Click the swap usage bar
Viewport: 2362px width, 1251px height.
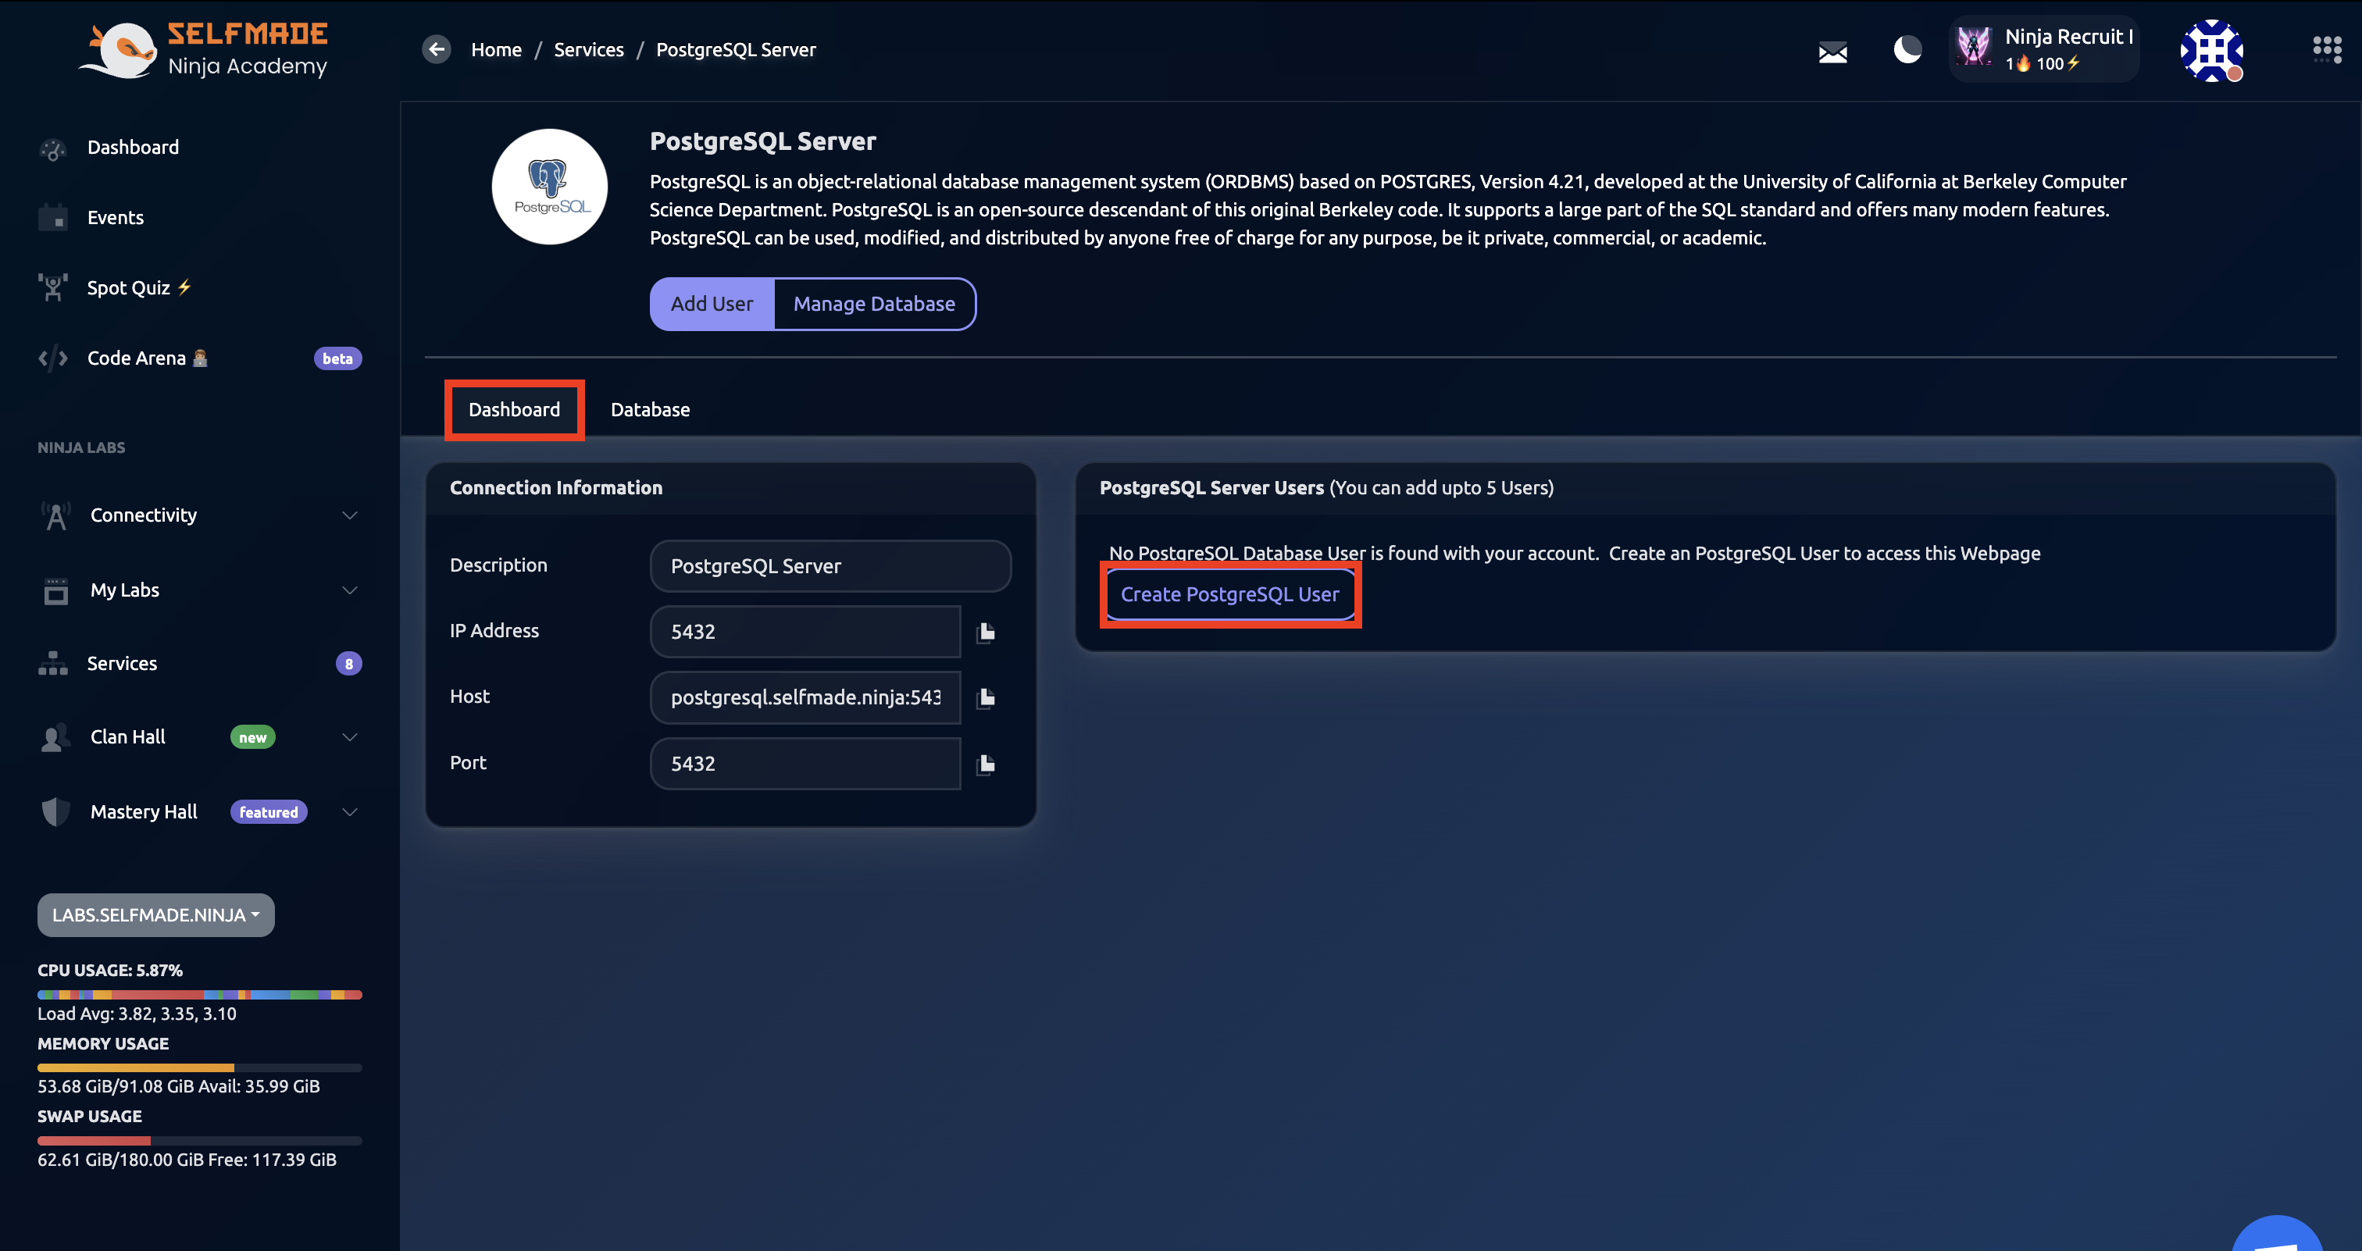200,1140
